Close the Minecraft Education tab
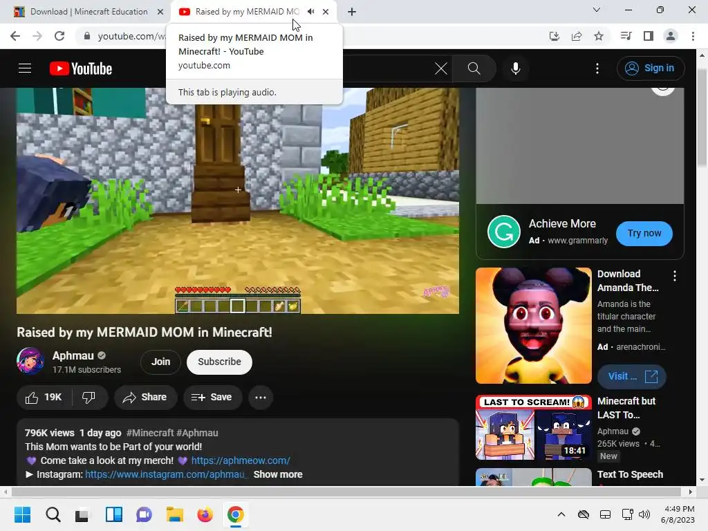 (x=160, y=12)
